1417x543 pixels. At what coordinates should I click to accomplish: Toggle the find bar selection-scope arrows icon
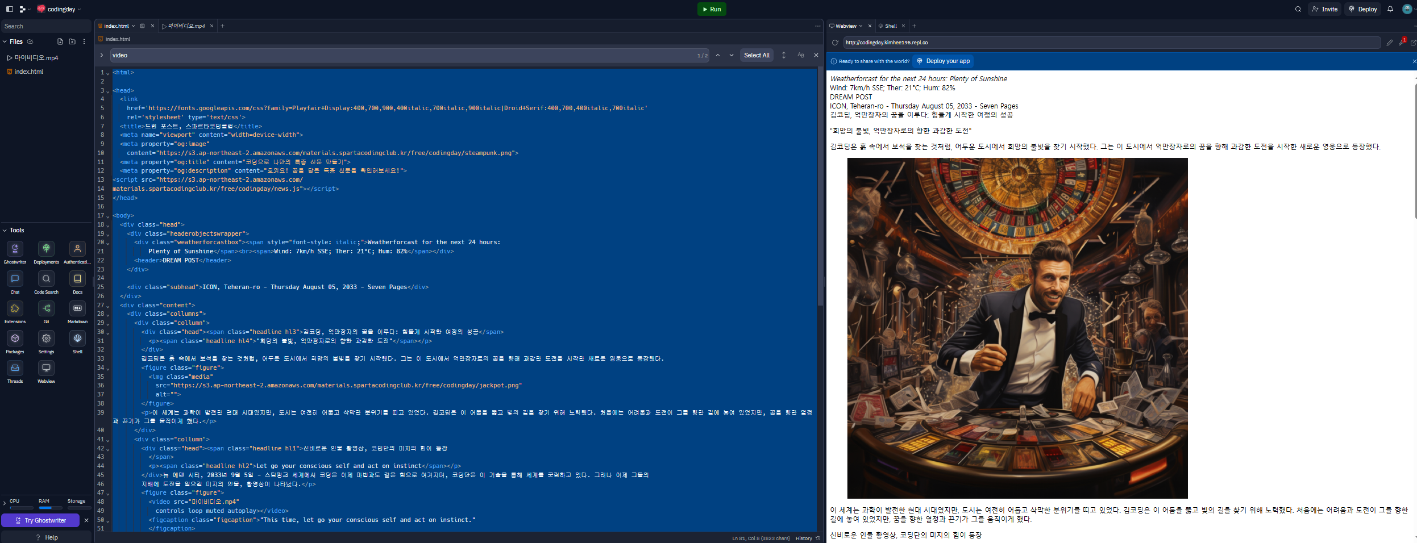point(784,55)
